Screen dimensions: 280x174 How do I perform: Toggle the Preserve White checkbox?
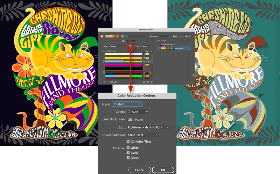click(x=128, y=148)
